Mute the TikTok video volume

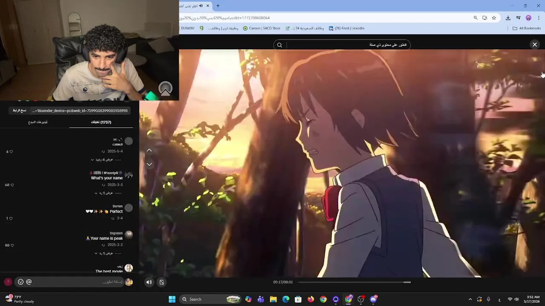(149, 282)
